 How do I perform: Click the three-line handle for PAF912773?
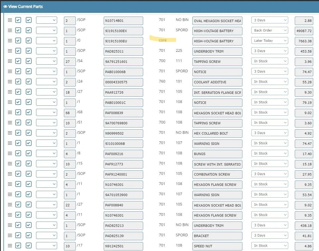10,164
